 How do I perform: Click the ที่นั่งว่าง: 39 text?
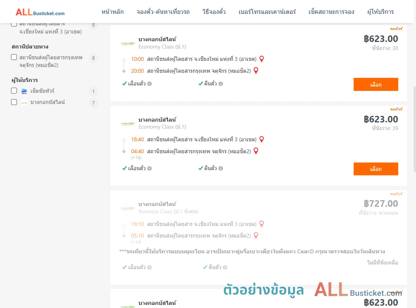click(x=385, y=129)
